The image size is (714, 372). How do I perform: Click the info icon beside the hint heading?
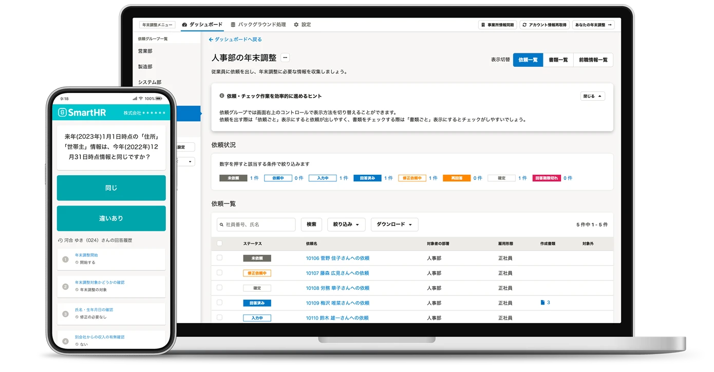click(x=222, y=96)
